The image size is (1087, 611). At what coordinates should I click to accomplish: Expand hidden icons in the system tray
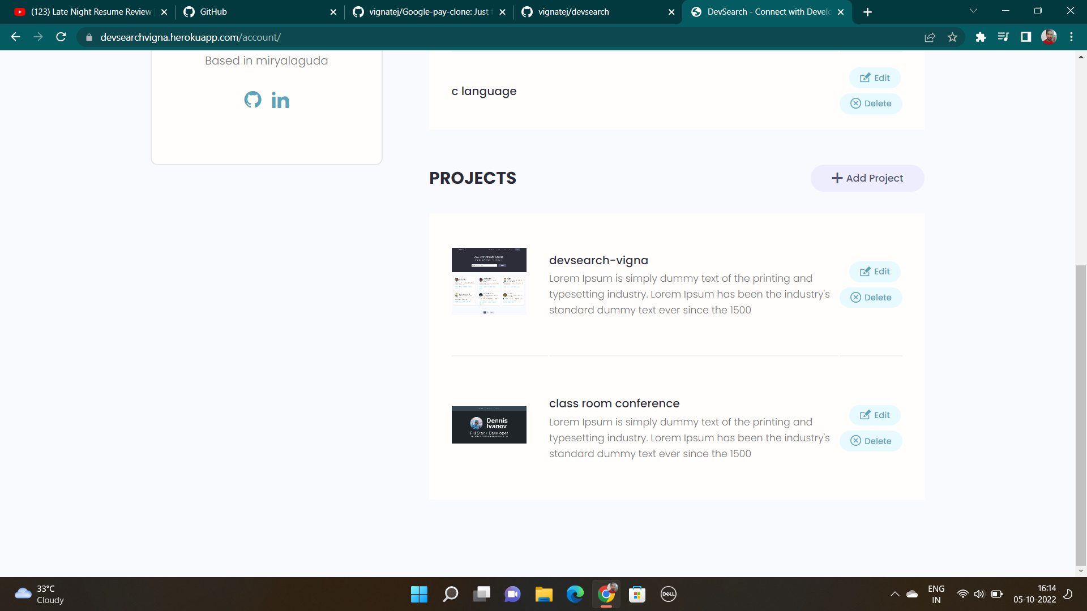click(x=895, y=594)
